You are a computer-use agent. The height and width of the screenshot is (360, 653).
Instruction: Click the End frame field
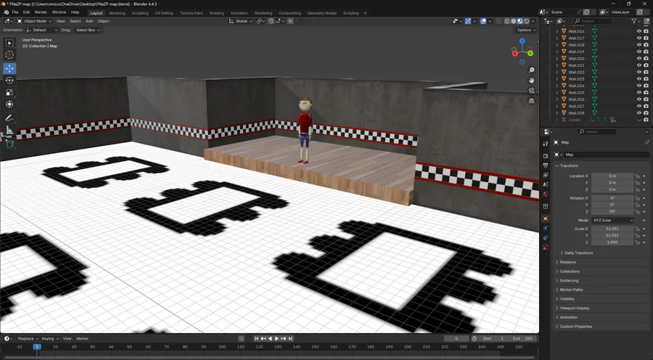pos(524,339)
